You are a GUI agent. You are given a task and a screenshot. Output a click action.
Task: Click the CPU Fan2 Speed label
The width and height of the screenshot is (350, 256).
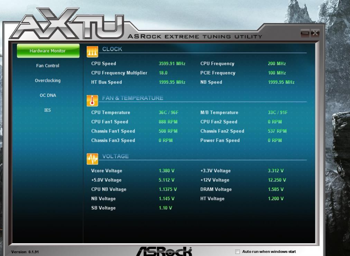pyautogui.click(x=219, y=122)
